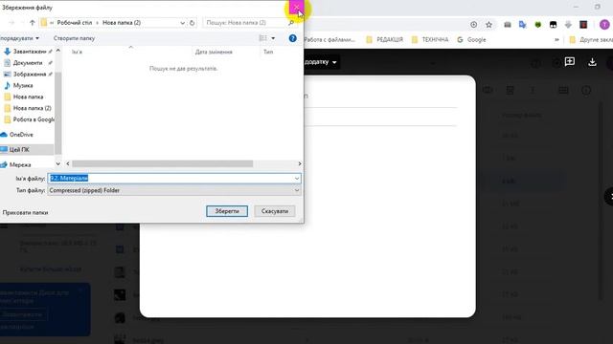Open the green extension icon in Chrome
This screenshot has width=613, height=344.
pyautogui.click(x=538, y=25)
